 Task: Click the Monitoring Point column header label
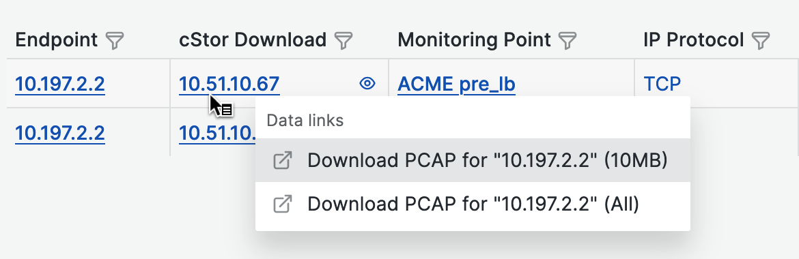tap(474, 40)
